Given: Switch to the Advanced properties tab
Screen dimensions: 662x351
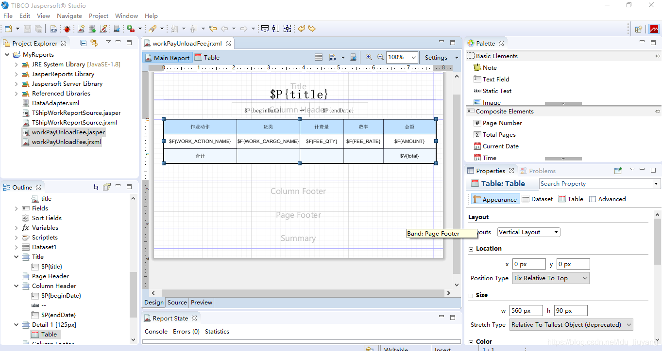Looking at the screenshot, I should point(607,199).
